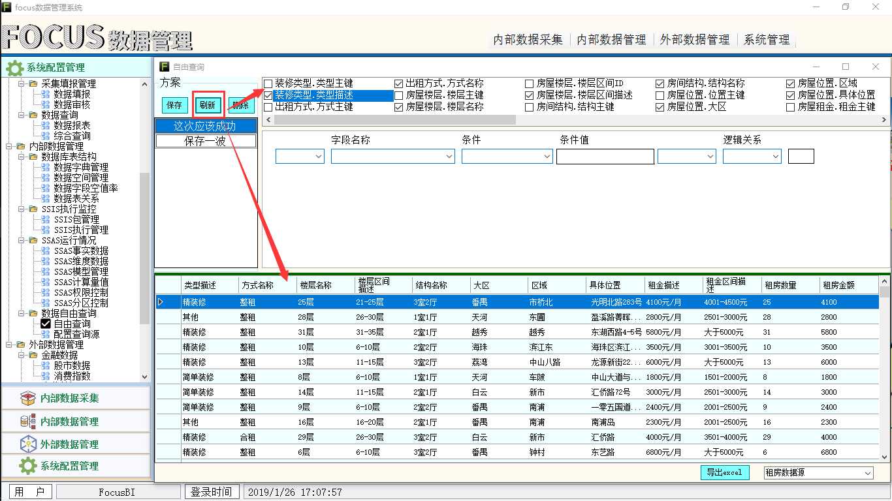Screen dimensions: 892x501
Task: Click the icon beside SSAS事实数据 node
Action: (46, 250)
